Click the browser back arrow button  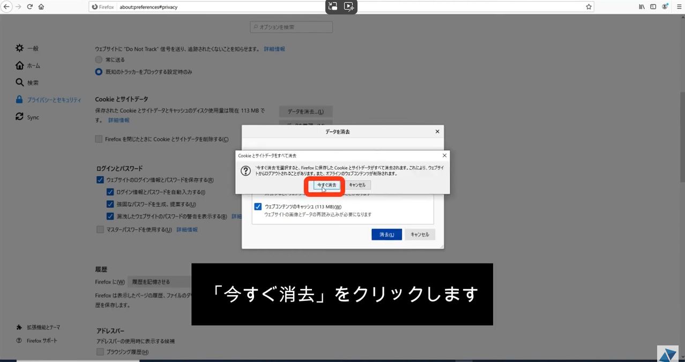tap(6, 7)
